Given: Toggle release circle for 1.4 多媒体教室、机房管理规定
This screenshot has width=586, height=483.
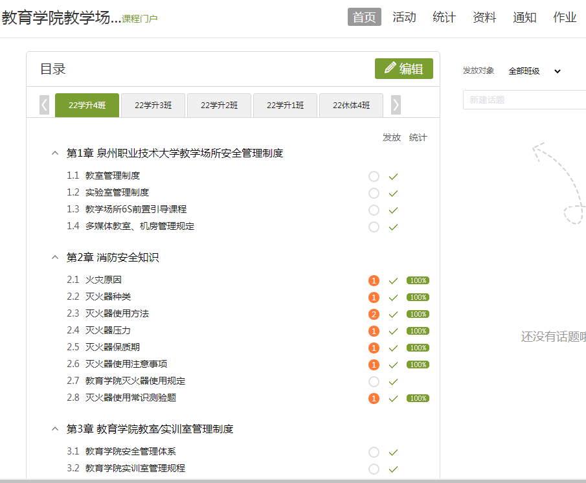Looking at the screenshot, I should coord(374,227).
